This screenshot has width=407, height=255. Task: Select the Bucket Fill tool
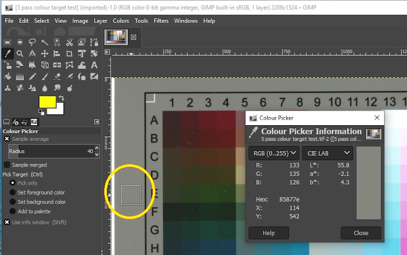coord(8,77)
